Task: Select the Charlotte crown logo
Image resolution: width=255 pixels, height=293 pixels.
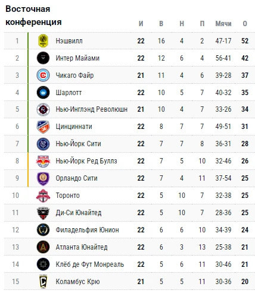Action: tap(43, 92)
